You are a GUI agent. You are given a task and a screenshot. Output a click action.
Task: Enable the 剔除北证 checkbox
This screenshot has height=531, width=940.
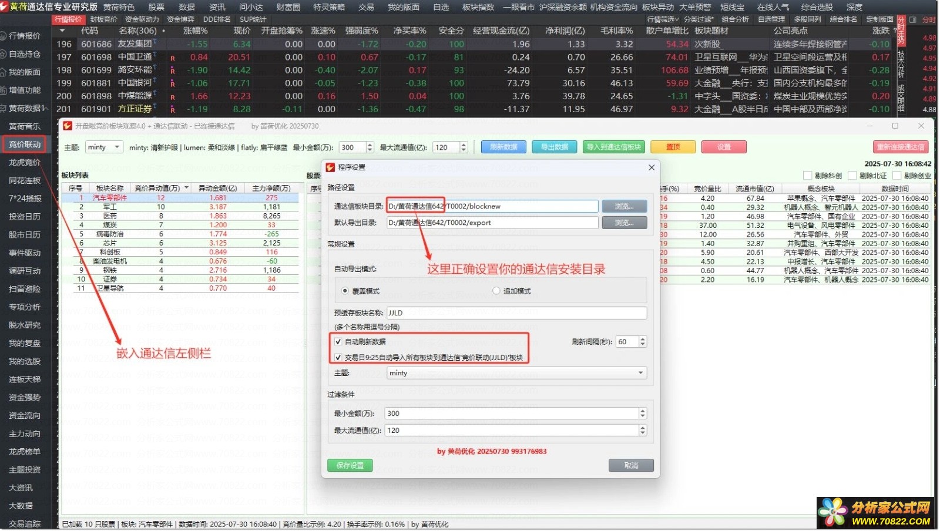(852, 176)
